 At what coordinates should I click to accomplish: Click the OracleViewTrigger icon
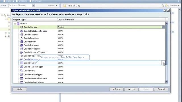22,75
